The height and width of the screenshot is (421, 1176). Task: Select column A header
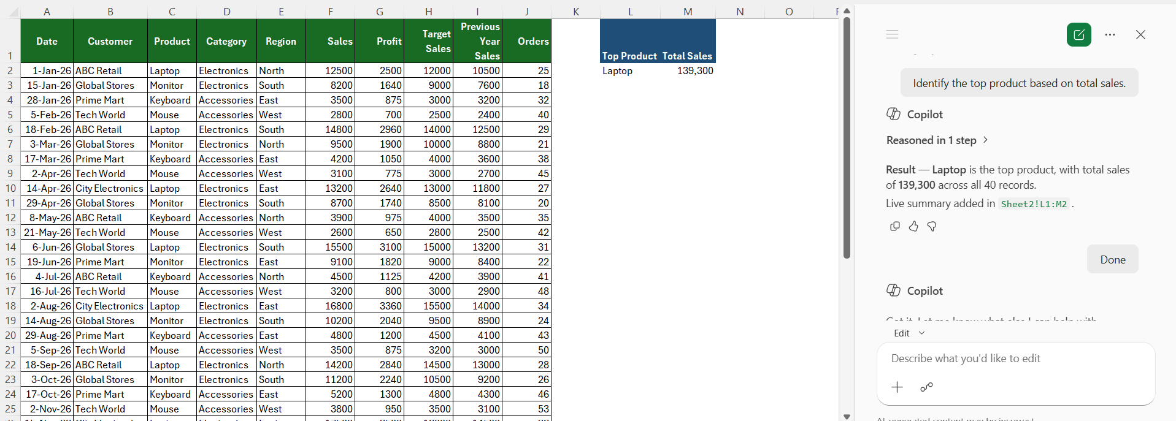click(47, 12)
